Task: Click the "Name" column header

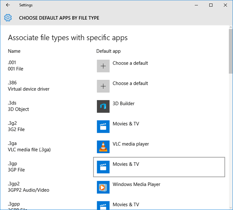Action: tap(14, 51)
